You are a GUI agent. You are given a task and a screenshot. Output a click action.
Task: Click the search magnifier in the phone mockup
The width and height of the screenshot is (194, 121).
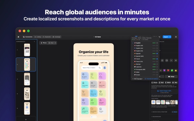click(x=100, y=68)
